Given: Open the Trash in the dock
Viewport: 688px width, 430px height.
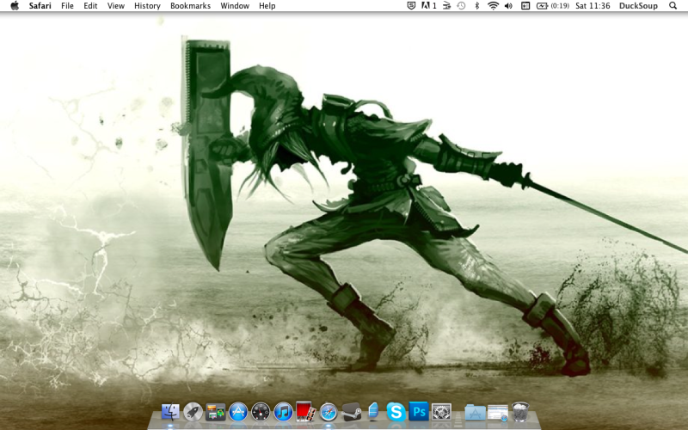Looking at the screenshot, I should (x=520, y=412).
